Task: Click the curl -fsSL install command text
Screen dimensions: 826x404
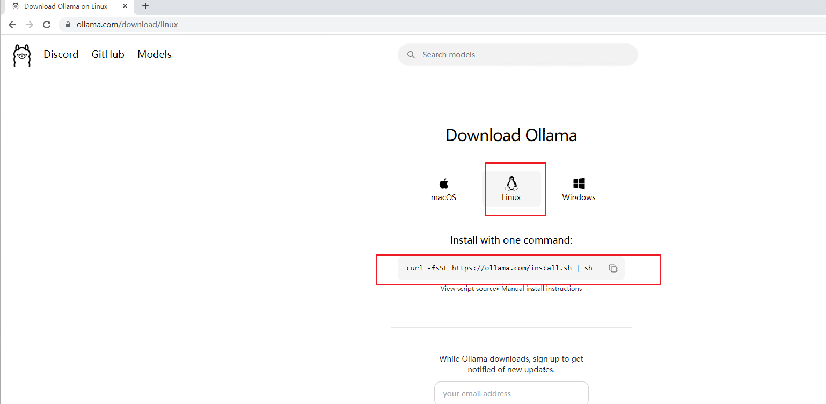Action: [499, 268]
